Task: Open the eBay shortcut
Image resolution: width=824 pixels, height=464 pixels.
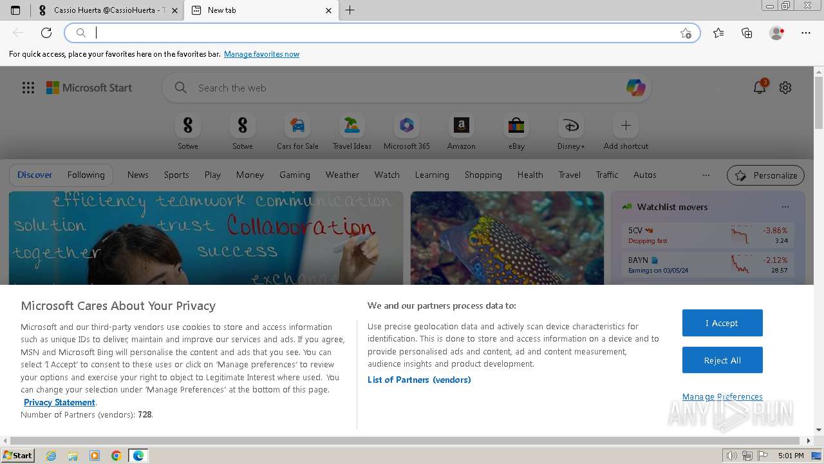Action: pos(516,131)
